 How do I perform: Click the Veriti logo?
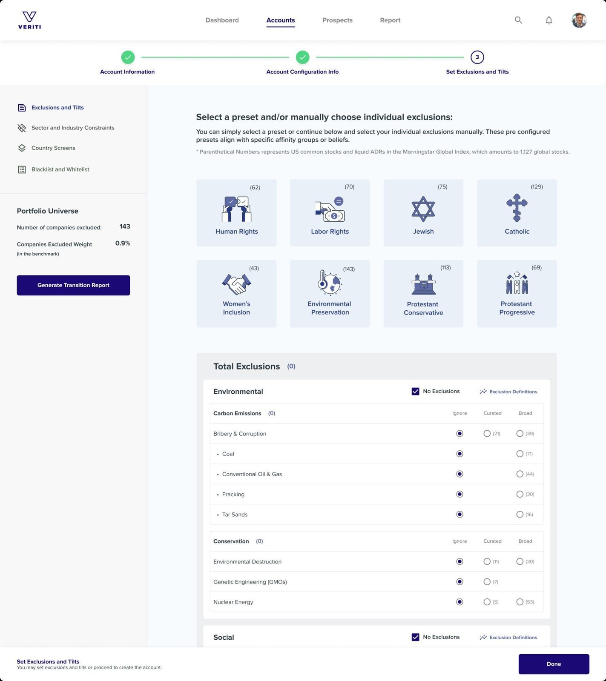[29, 20]
